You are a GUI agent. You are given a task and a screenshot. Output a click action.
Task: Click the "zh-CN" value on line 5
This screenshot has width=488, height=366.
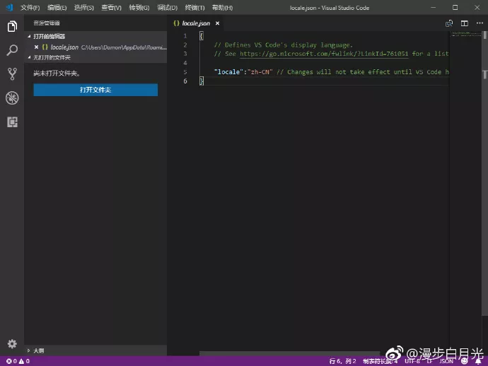(x=260, y=72)
